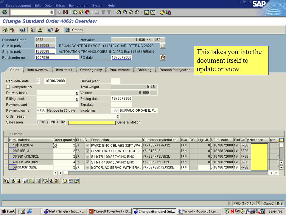Viewport: 286px width, 215px height.
Task: Select row selector for item 30
Action: (x=6, y=156)
